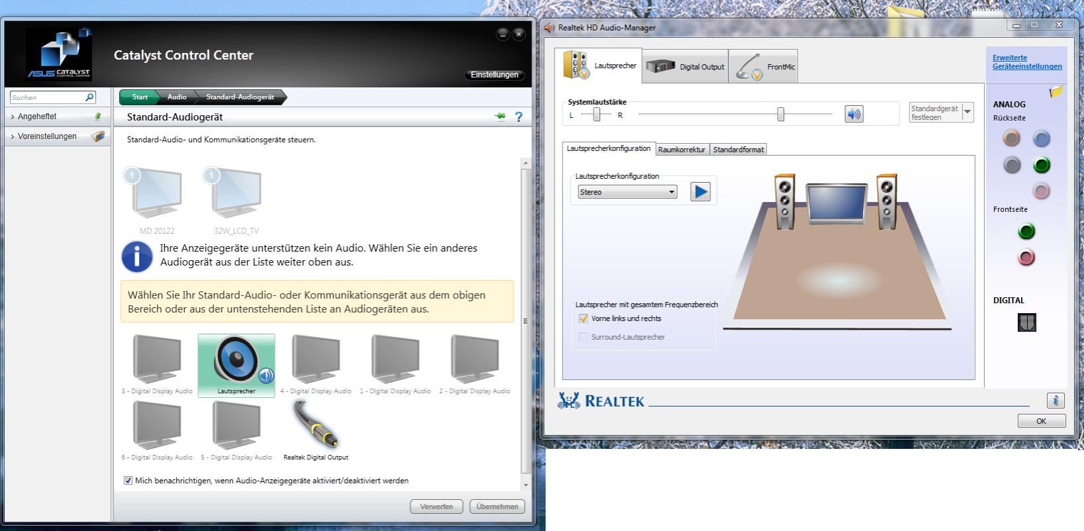Adjust the L/R balance slider
This screenshot has width=1084, height=531.
click(x=596, y=115)
